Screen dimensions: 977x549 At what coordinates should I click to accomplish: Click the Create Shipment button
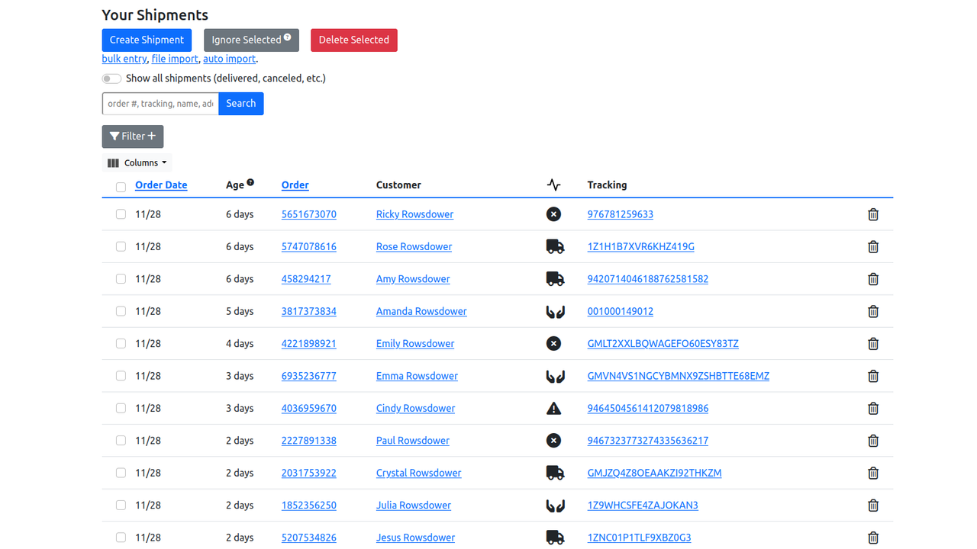[147, 40]
